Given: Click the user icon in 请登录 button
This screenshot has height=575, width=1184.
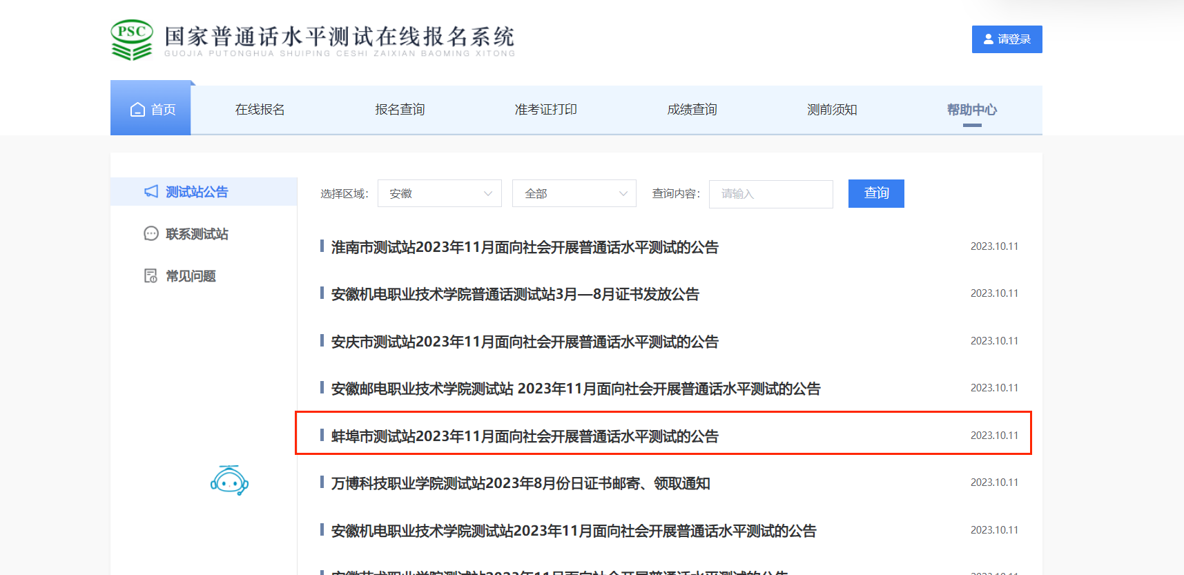Looking at the screenshot, I should pyautogui.click(x=989, y=39).
